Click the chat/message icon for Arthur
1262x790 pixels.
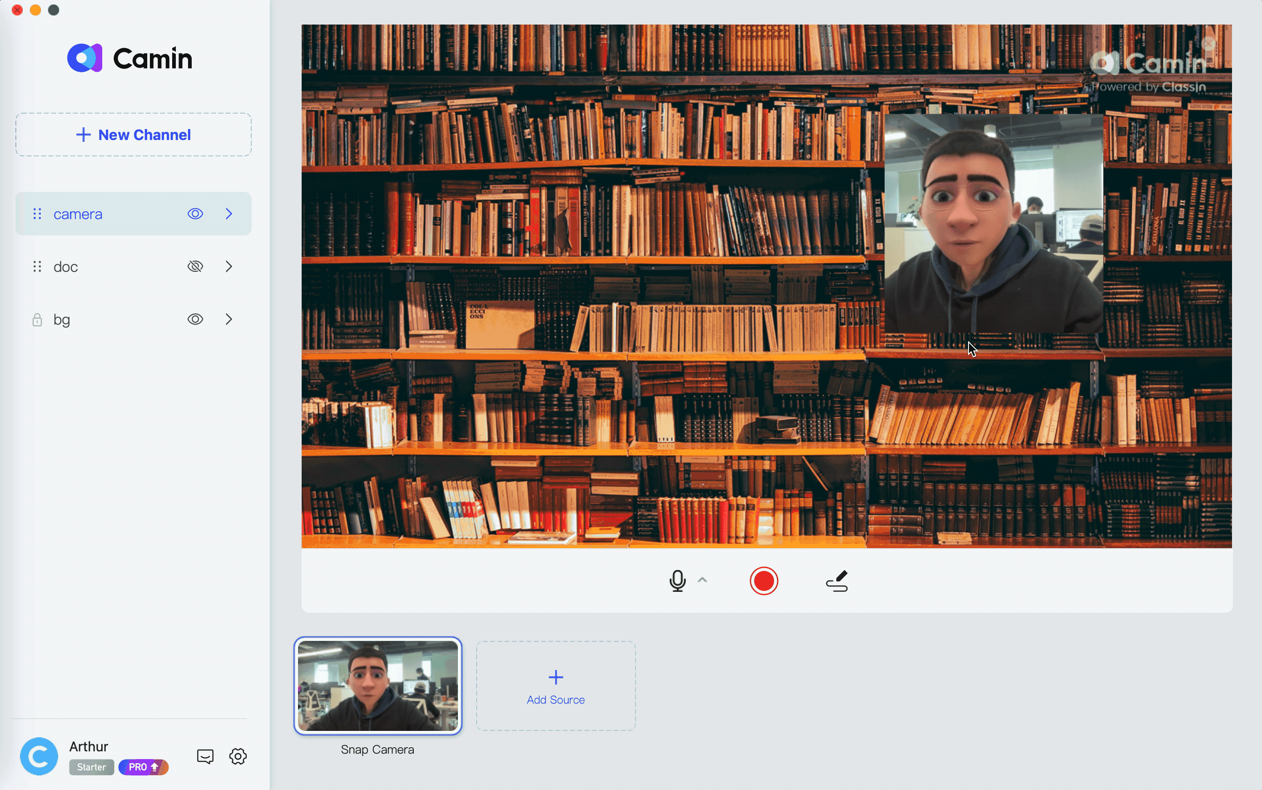coord(205,755)
